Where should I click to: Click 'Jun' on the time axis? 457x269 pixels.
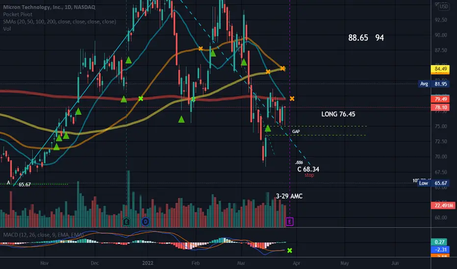(395, 263)
